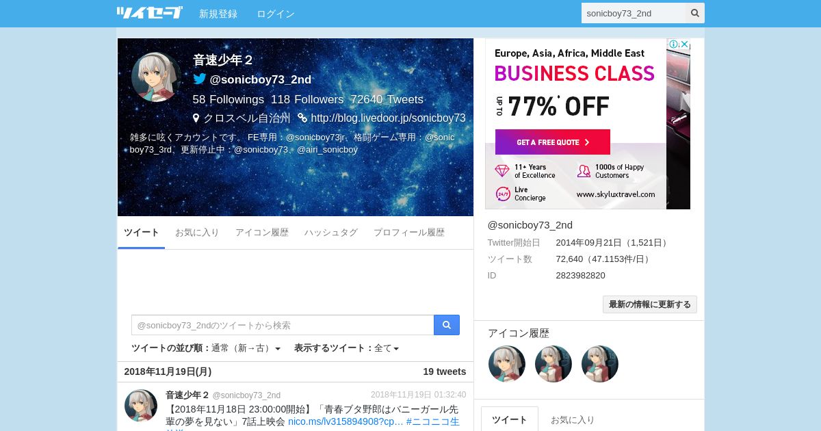This screenshot has width=821, height=431.
Task: Click the blue tweet search button
Action: tap(447, 325)
